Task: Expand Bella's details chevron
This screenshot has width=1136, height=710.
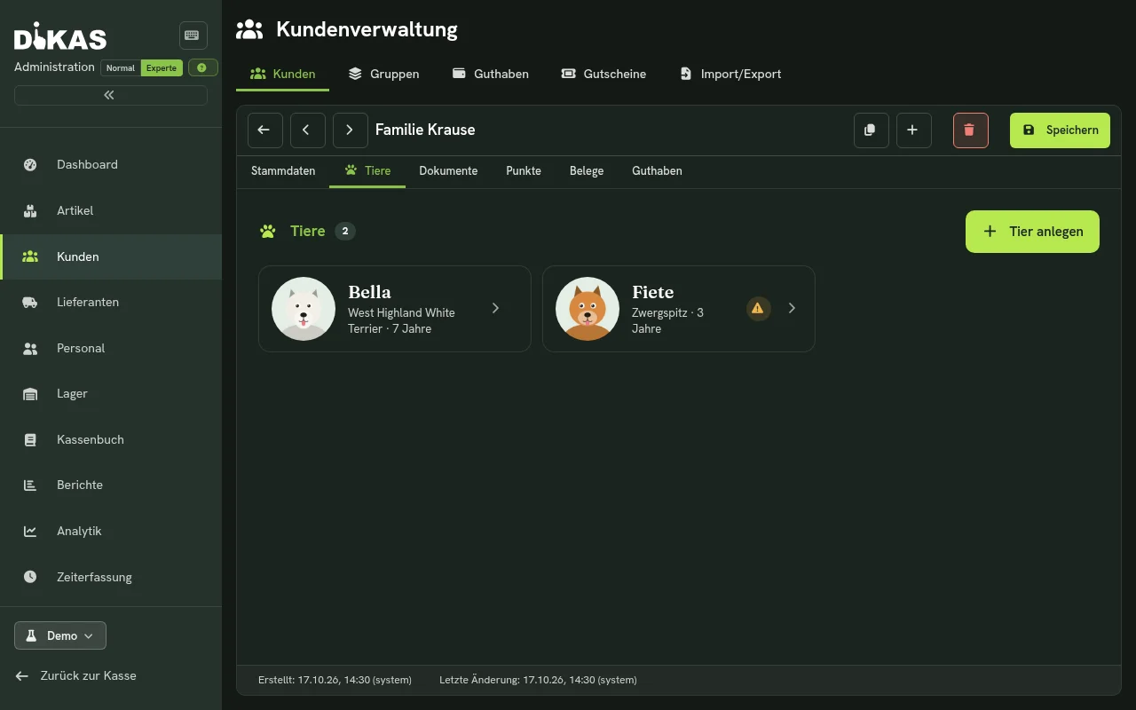Action: click(496, 308)
